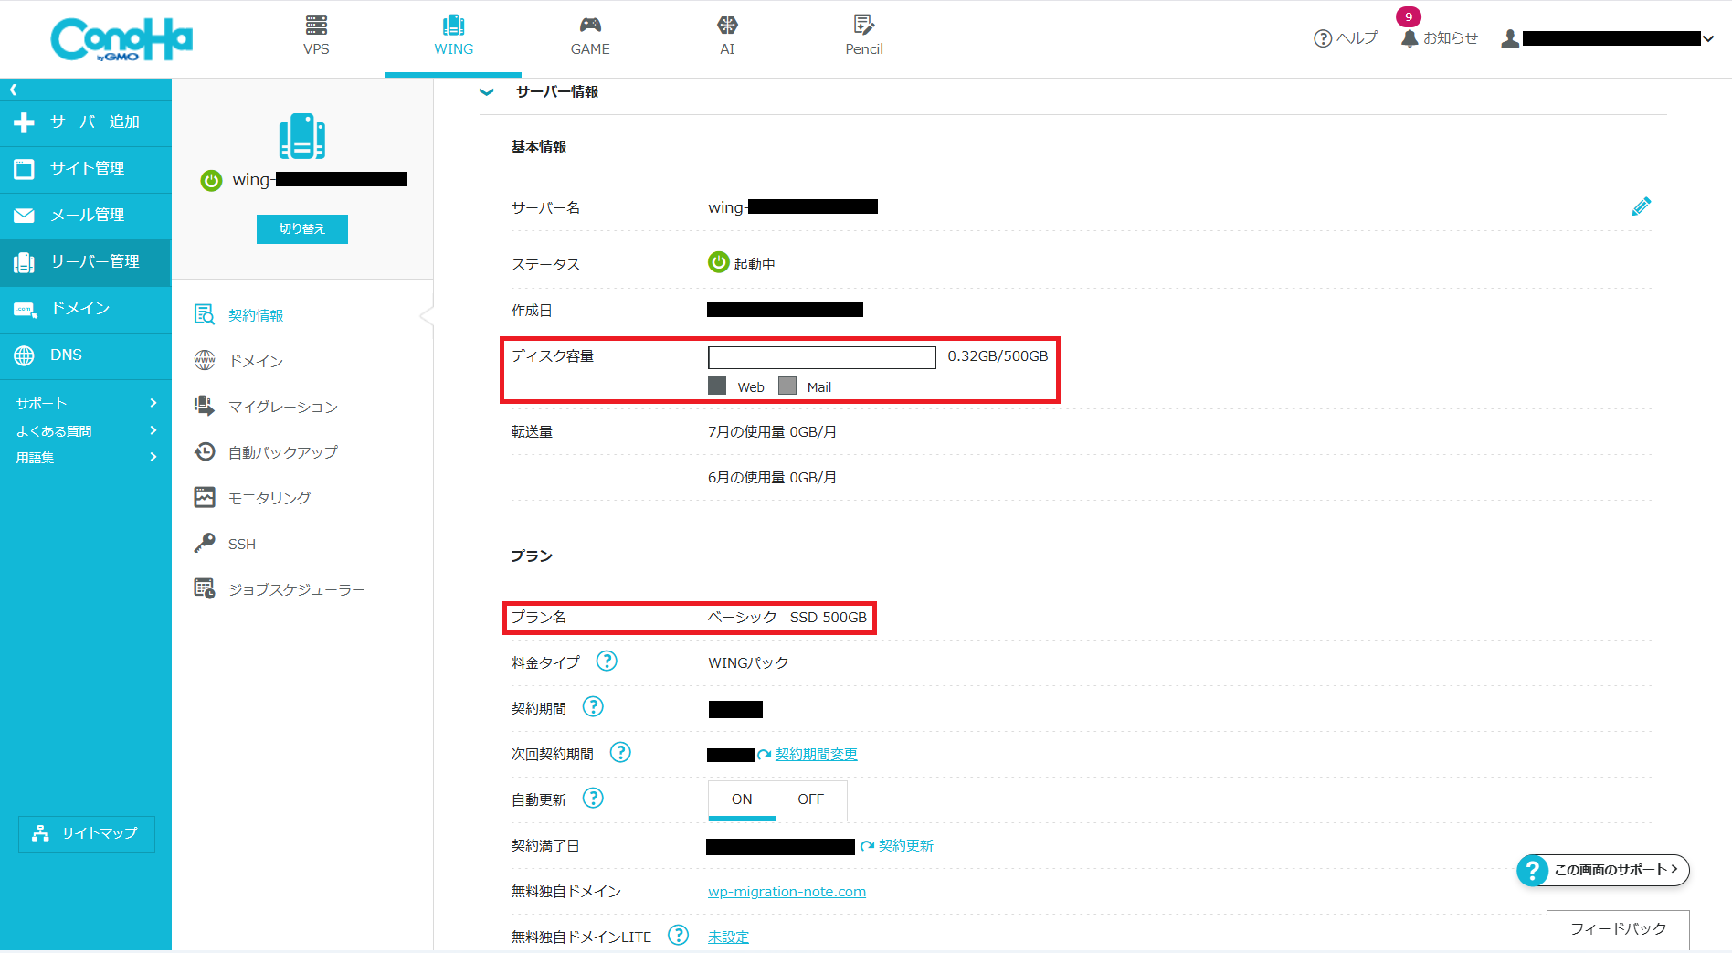
Task: Turn auto-renewal ON
Action: (x=742, y=799)
